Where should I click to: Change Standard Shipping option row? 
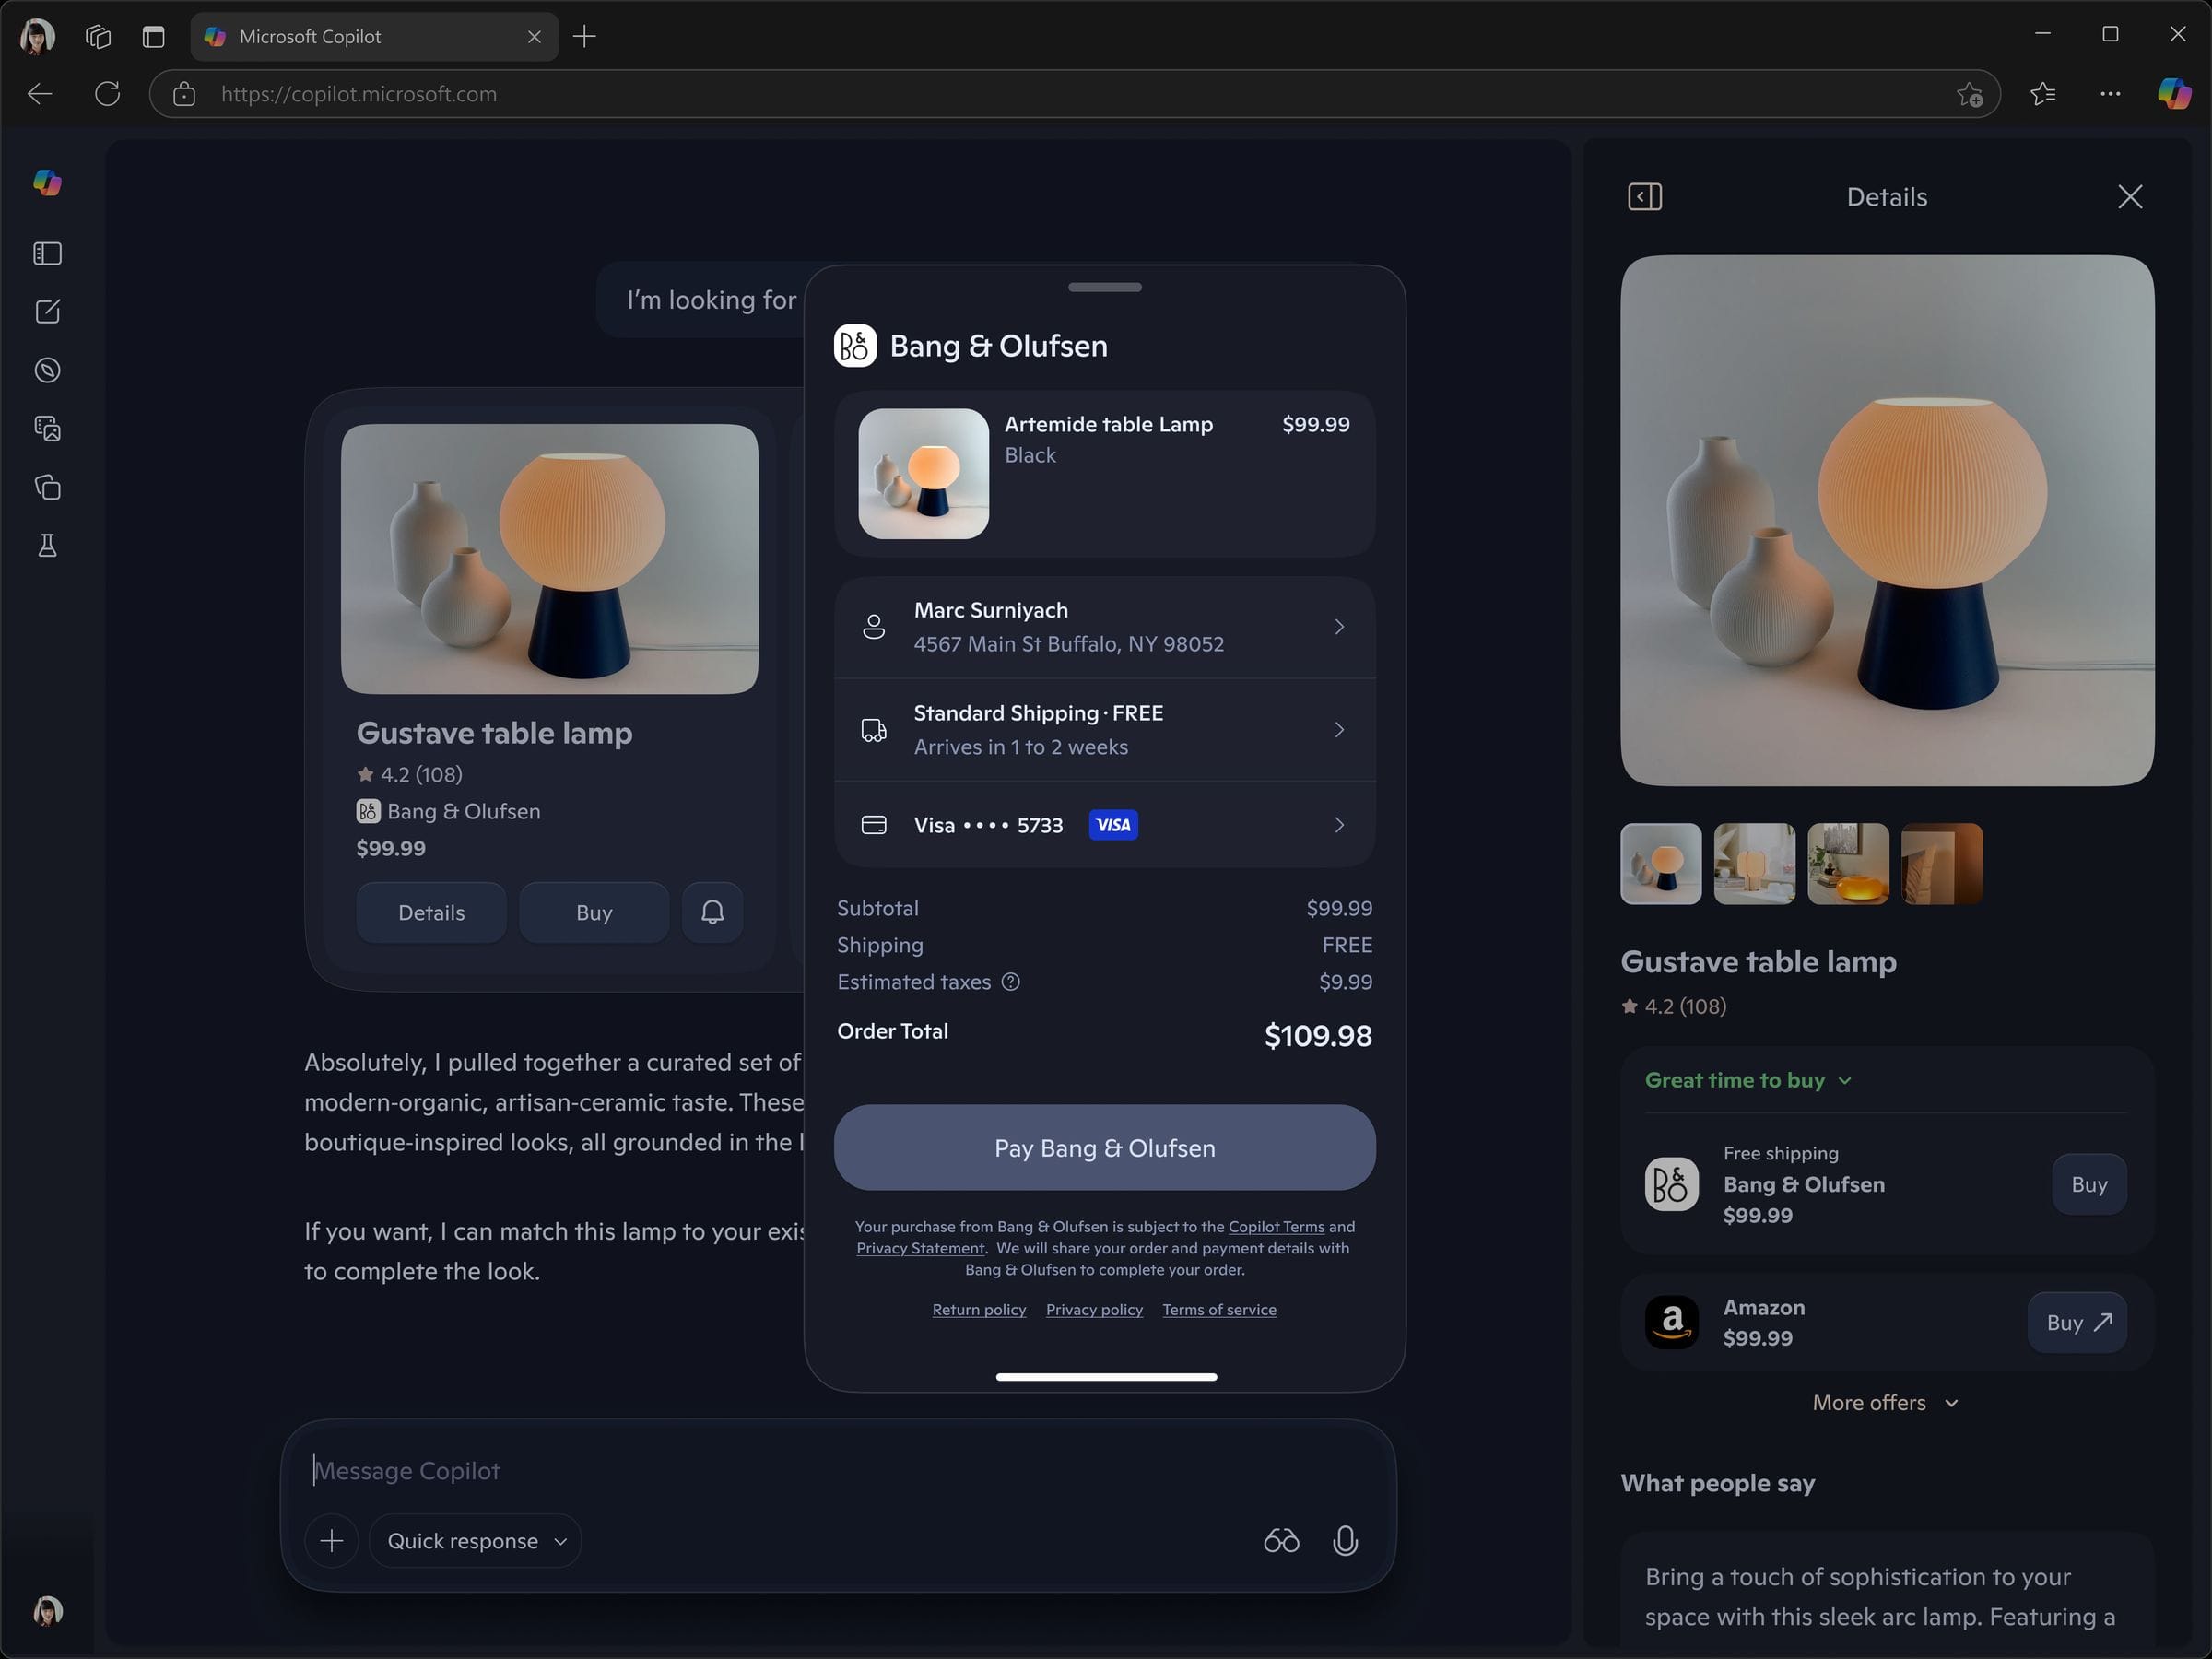(1105, 730)
